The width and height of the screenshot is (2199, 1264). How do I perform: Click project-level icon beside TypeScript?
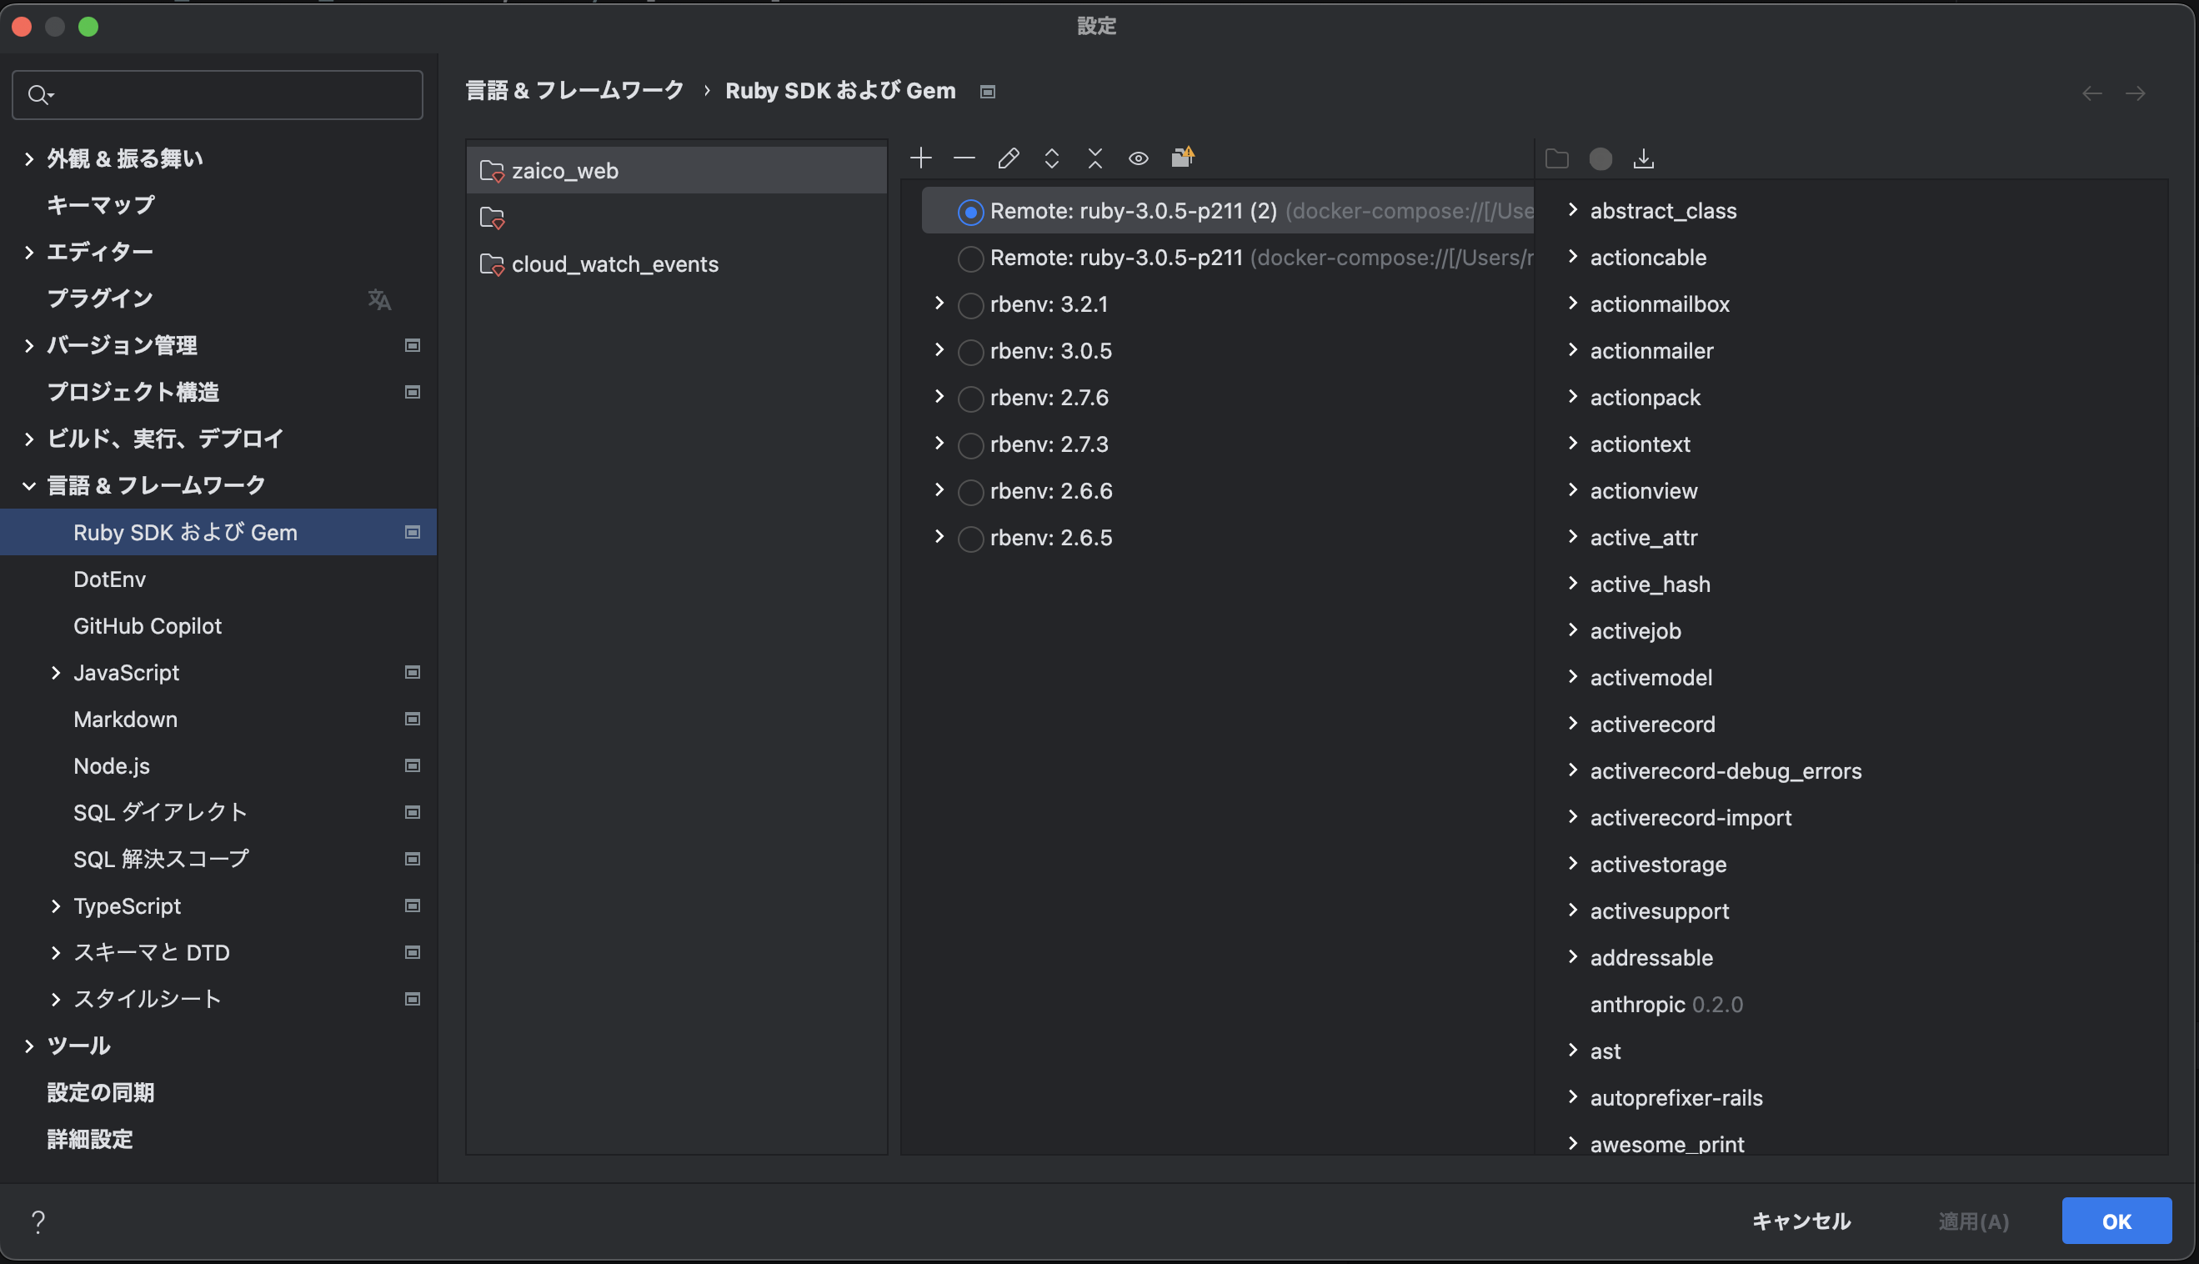413,905
